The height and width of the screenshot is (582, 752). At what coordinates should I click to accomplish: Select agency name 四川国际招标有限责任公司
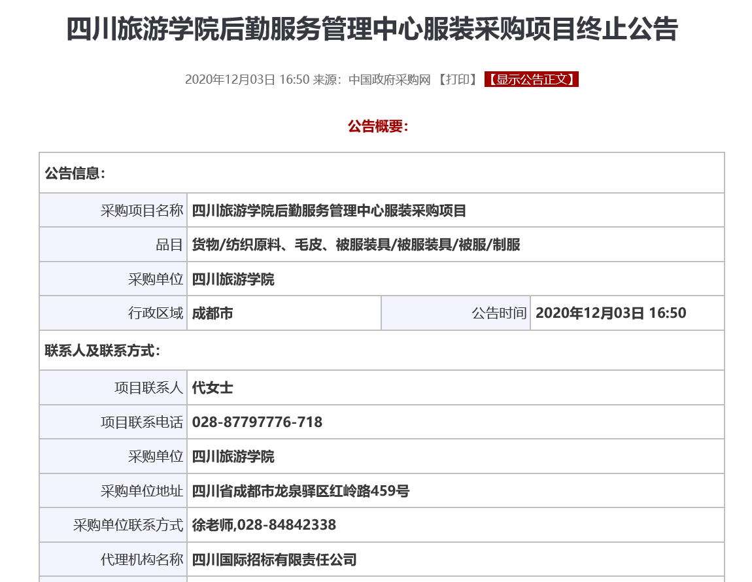tap(275, 560)
